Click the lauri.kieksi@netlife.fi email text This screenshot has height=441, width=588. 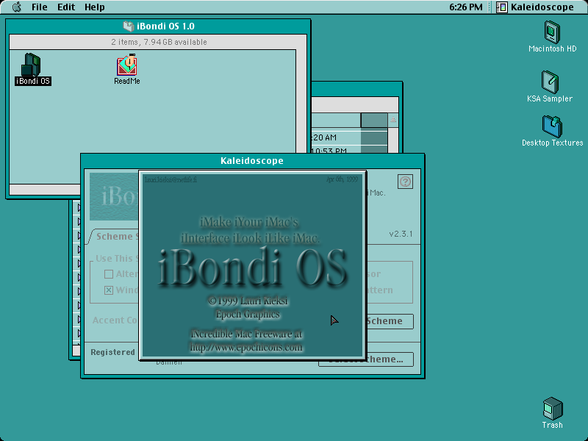(x=171, y=179)
